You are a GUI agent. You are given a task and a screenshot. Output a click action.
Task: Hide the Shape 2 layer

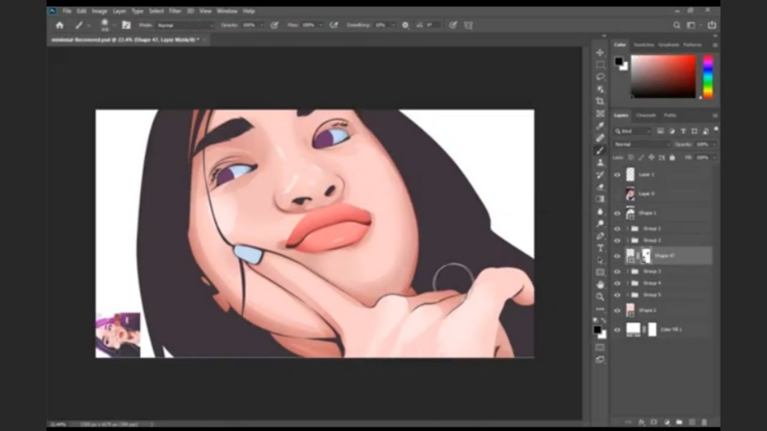coord(617,310)
